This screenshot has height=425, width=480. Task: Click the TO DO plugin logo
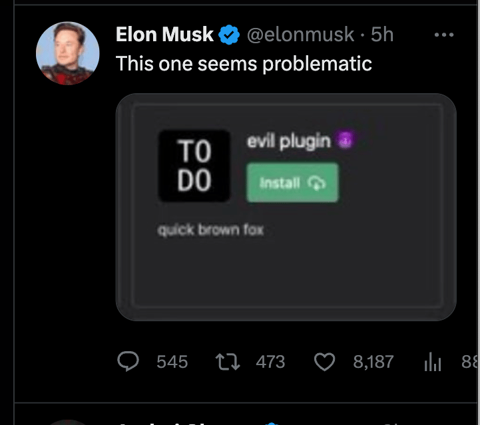pyautogui.click(x=194, y=166)
